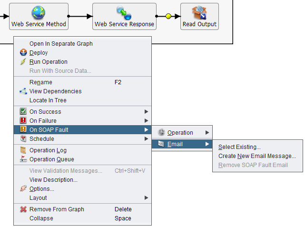This screenshot has width=305, height=227.
Task: Click the View Dependencies icon
Action: [x=23, y=91]
